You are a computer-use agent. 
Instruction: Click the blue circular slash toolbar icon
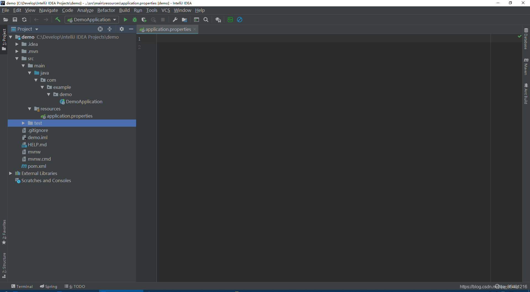[x=240, y=20]
